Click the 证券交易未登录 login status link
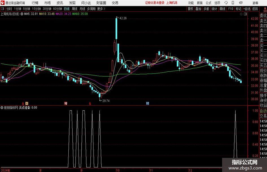267x172 pixels. click(x=155, y=3)
